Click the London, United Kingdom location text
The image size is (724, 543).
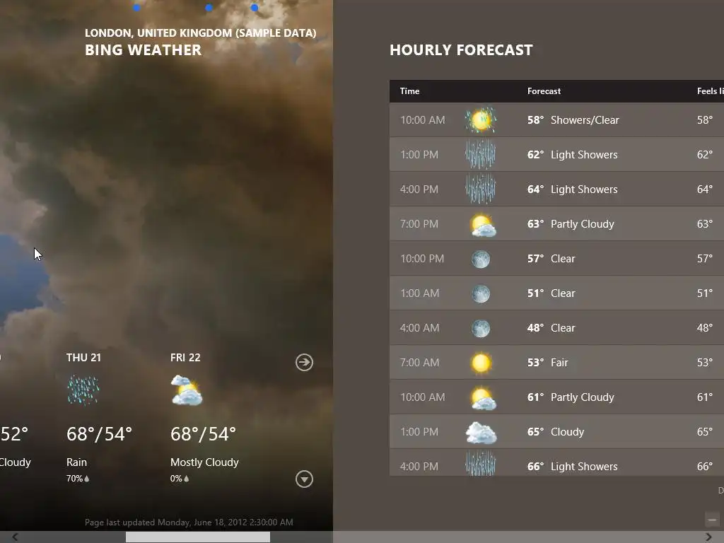[x=200, y=33]
